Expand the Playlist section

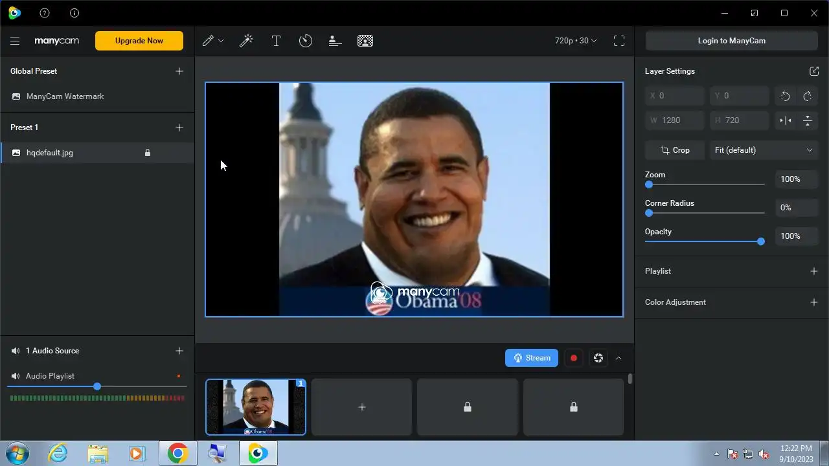point(814,271)
